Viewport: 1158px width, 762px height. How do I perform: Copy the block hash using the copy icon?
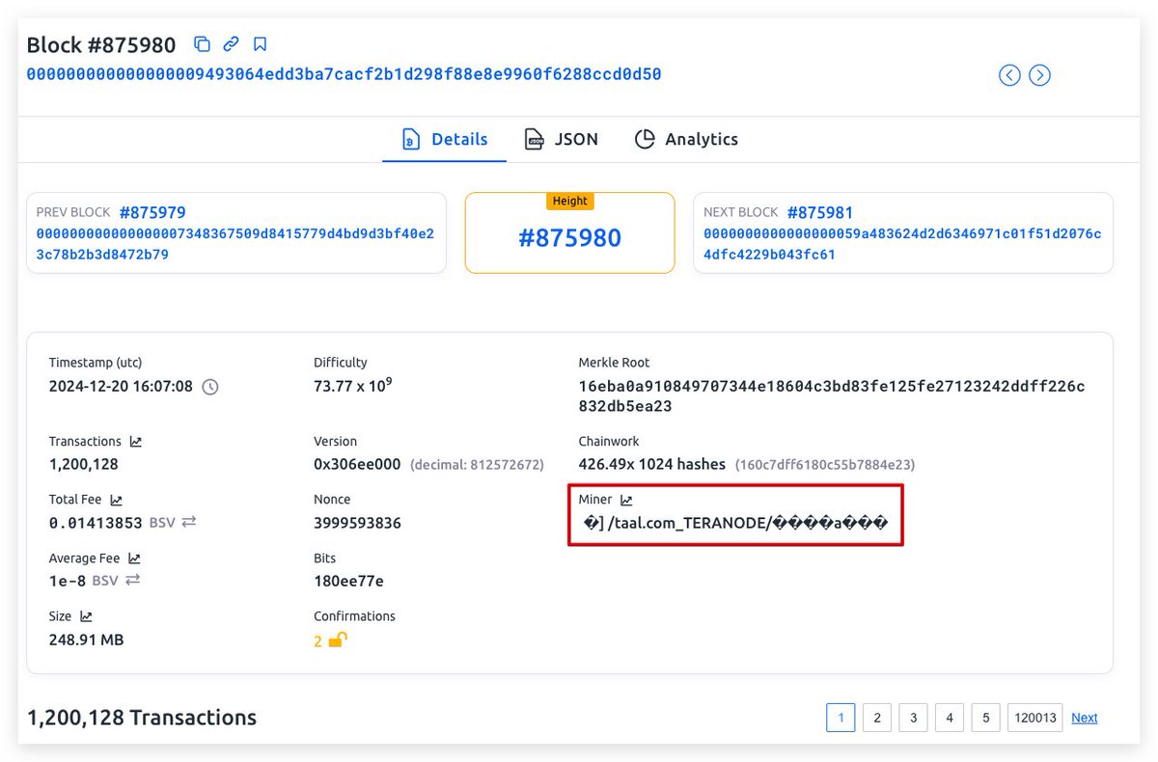[202, 43]
